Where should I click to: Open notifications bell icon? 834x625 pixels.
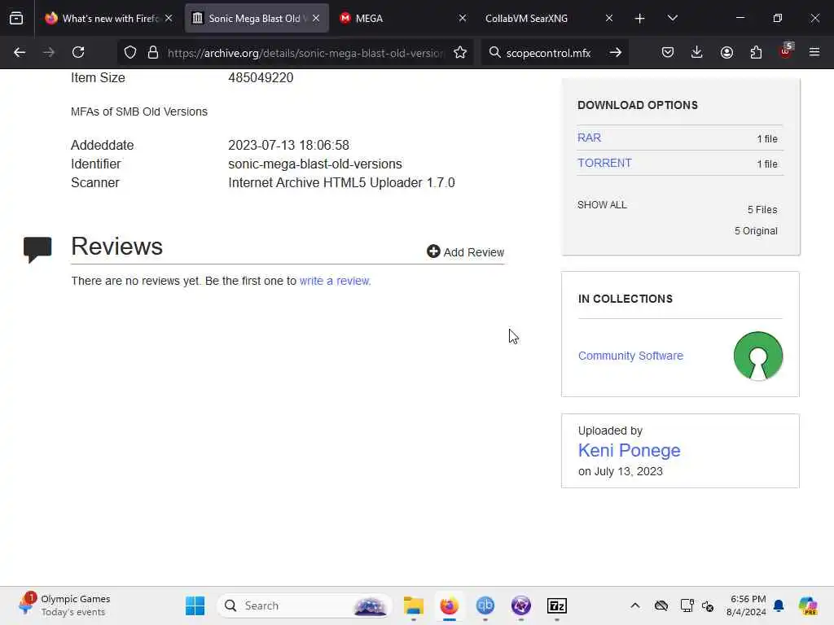point(779,605)
